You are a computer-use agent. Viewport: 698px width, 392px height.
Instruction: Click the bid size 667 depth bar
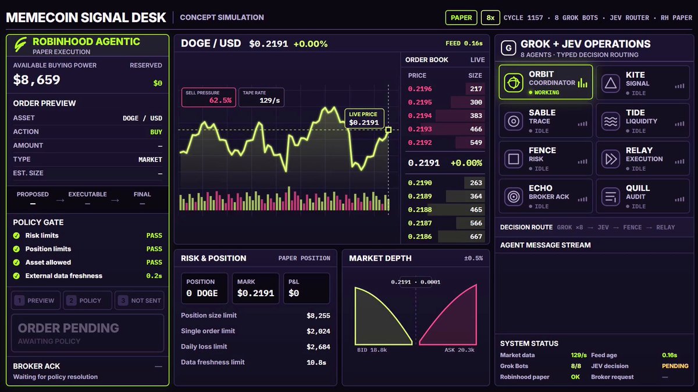coord(461,236)
